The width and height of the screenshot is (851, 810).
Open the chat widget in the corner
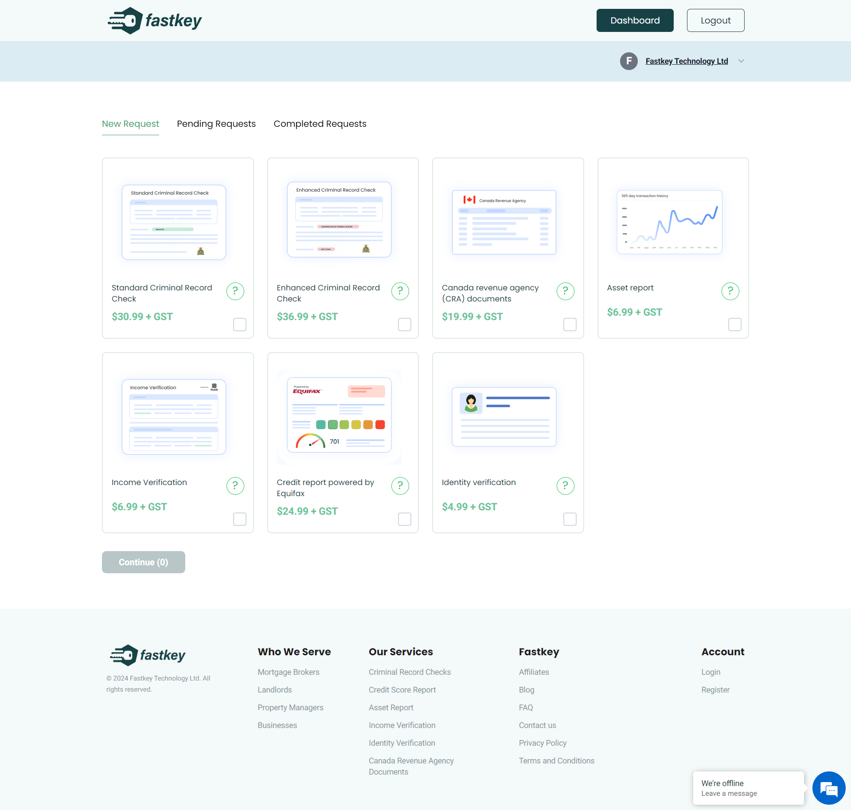click(x=829, y=788)
